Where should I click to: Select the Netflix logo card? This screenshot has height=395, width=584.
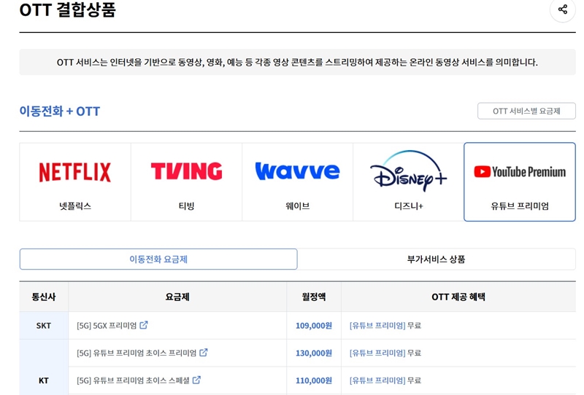click(75, 182)
